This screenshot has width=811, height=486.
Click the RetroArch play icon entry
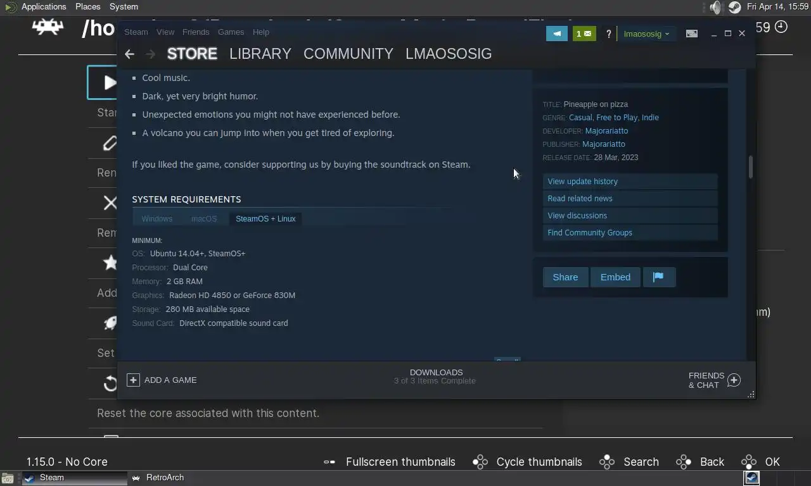110,82
